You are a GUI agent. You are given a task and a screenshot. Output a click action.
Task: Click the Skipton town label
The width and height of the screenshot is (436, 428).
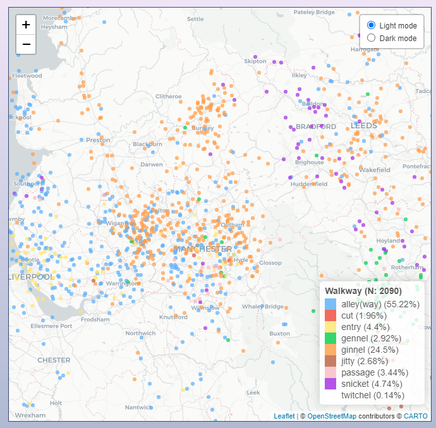pyautogui.click(x=255, y=61)
